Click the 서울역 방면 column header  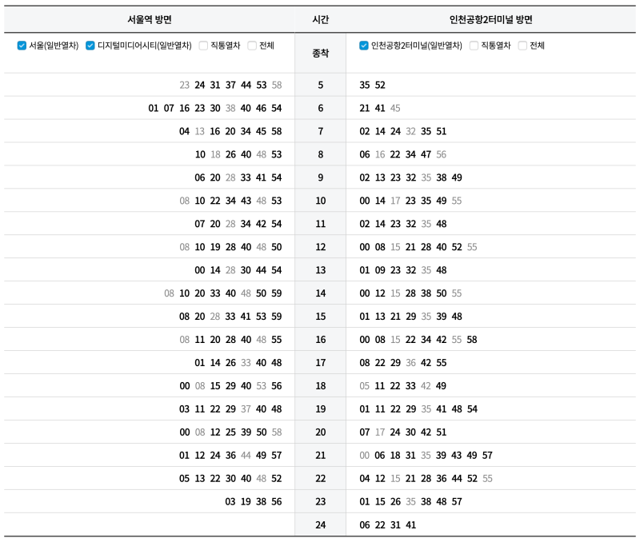(x=150, y=19)
